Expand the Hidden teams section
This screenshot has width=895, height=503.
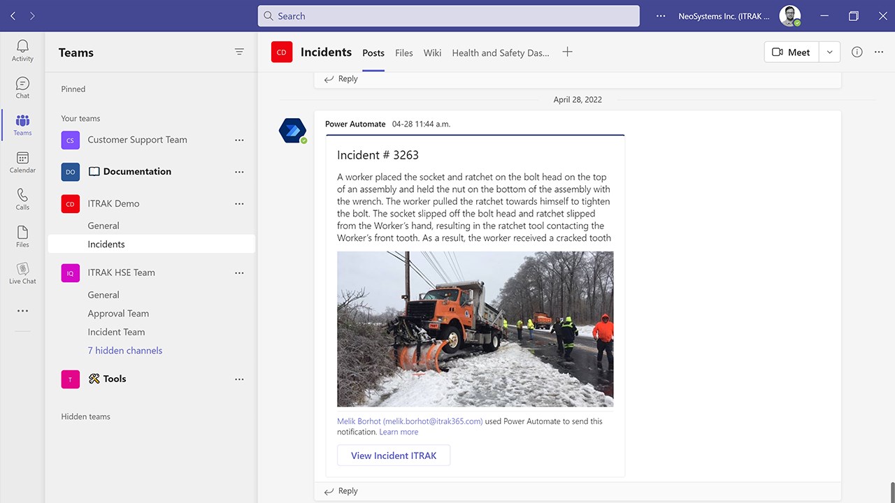point(85,416)
